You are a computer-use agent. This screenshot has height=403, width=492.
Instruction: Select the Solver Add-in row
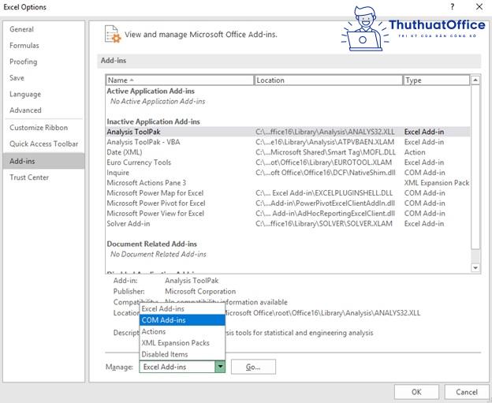[288, 224]
